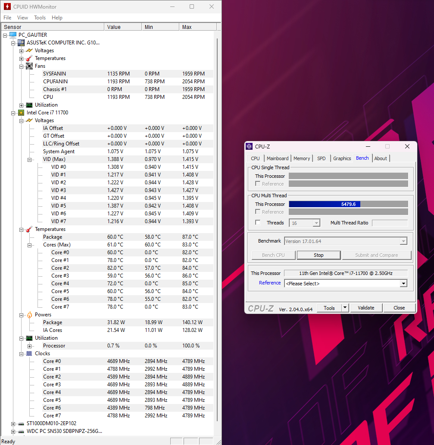434x445 pixels.
Task: Click the CPU-Z title bar app icon
Action: tap(249, 146)
